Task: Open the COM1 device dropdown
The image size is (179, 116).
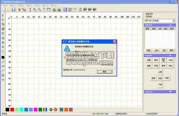Action: [174, 21]
